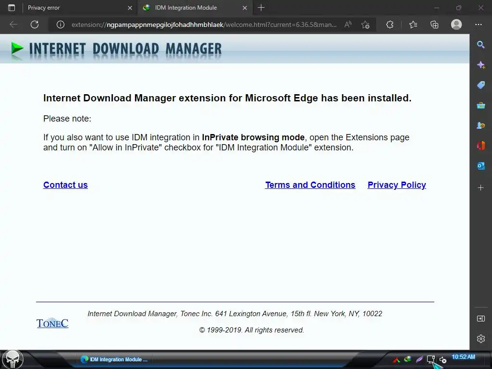
Task: Open the Contact us link
Action: (x=65, y=185)
